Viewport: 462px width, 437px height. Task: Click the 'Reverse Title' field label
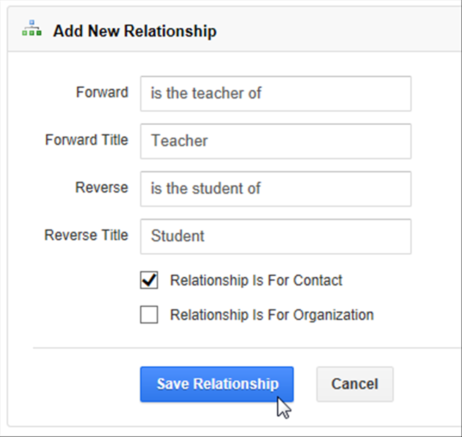coord(86,235)
